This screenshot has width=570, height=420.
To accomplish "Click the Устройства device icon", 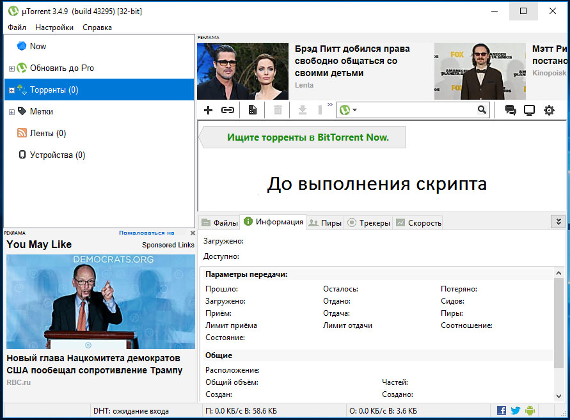I will [x=22, y=155].
